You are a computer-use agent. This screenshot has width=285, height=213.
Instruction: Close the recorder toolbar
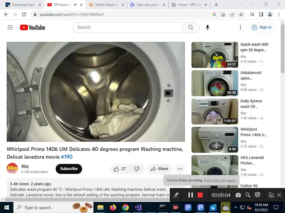(x=279, y=195)
